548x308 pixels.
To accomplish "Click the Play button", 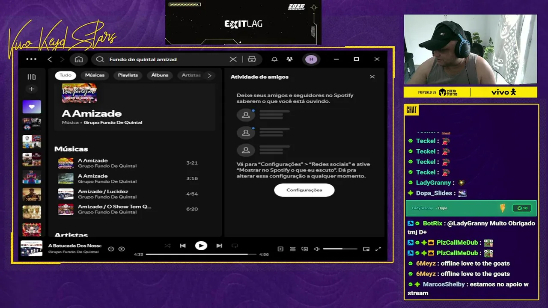I will [201, 246].
